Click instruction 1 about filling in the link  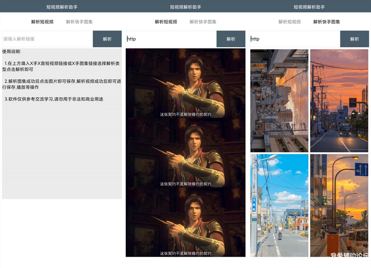click(61, 66)
